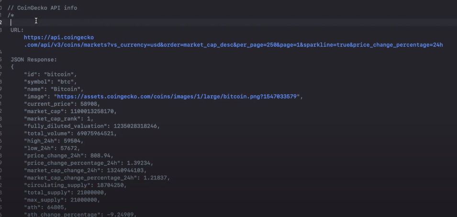This screenshot has width=457, height=217.
Task: Click the empty highlighted line with the text caret
Action: click(x=229, y=23)
